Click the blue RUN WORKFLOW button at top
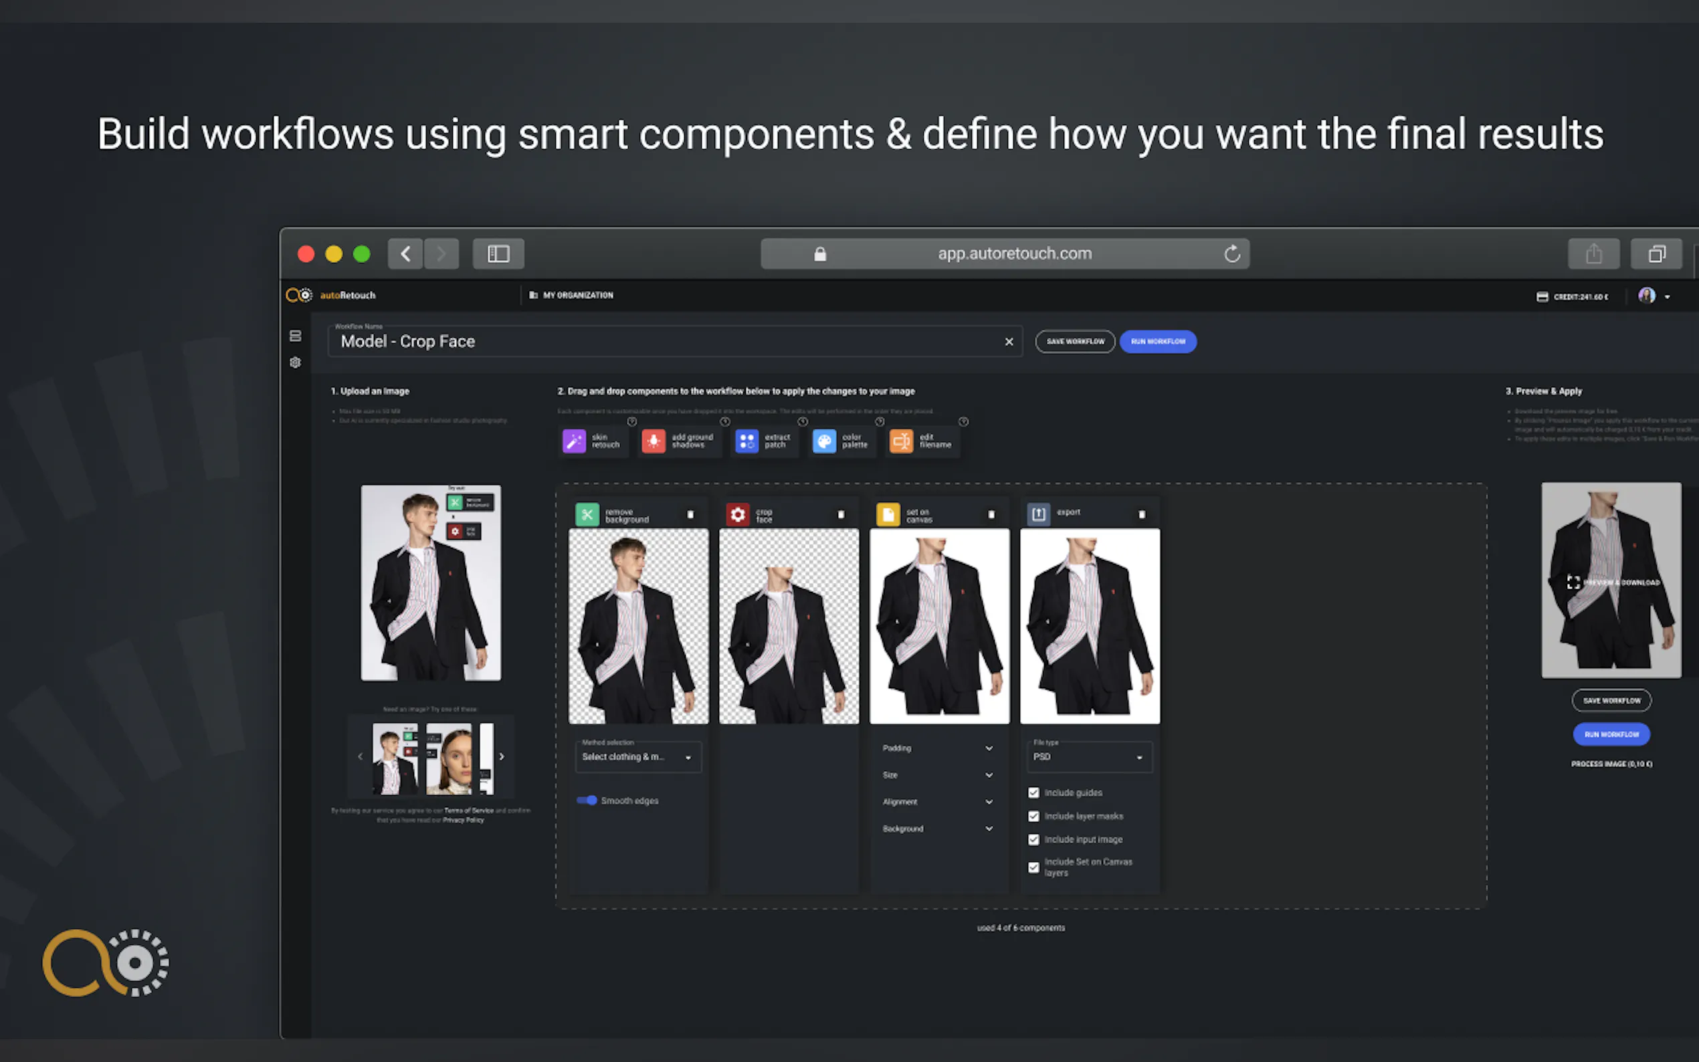 [x=1157, y=342]
